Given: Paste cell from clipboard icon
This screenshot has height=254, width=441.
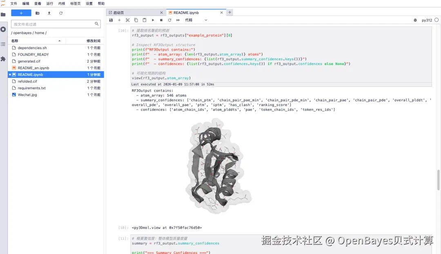Looking at the screenshot, I should pos(144,20).
